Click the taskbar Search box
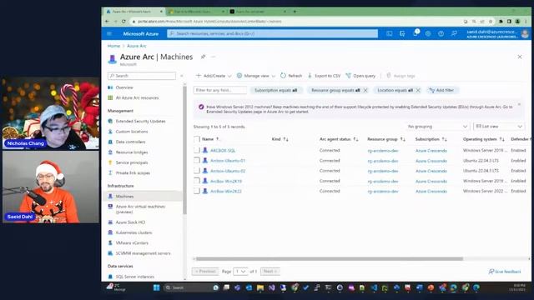 click(192, 287)
